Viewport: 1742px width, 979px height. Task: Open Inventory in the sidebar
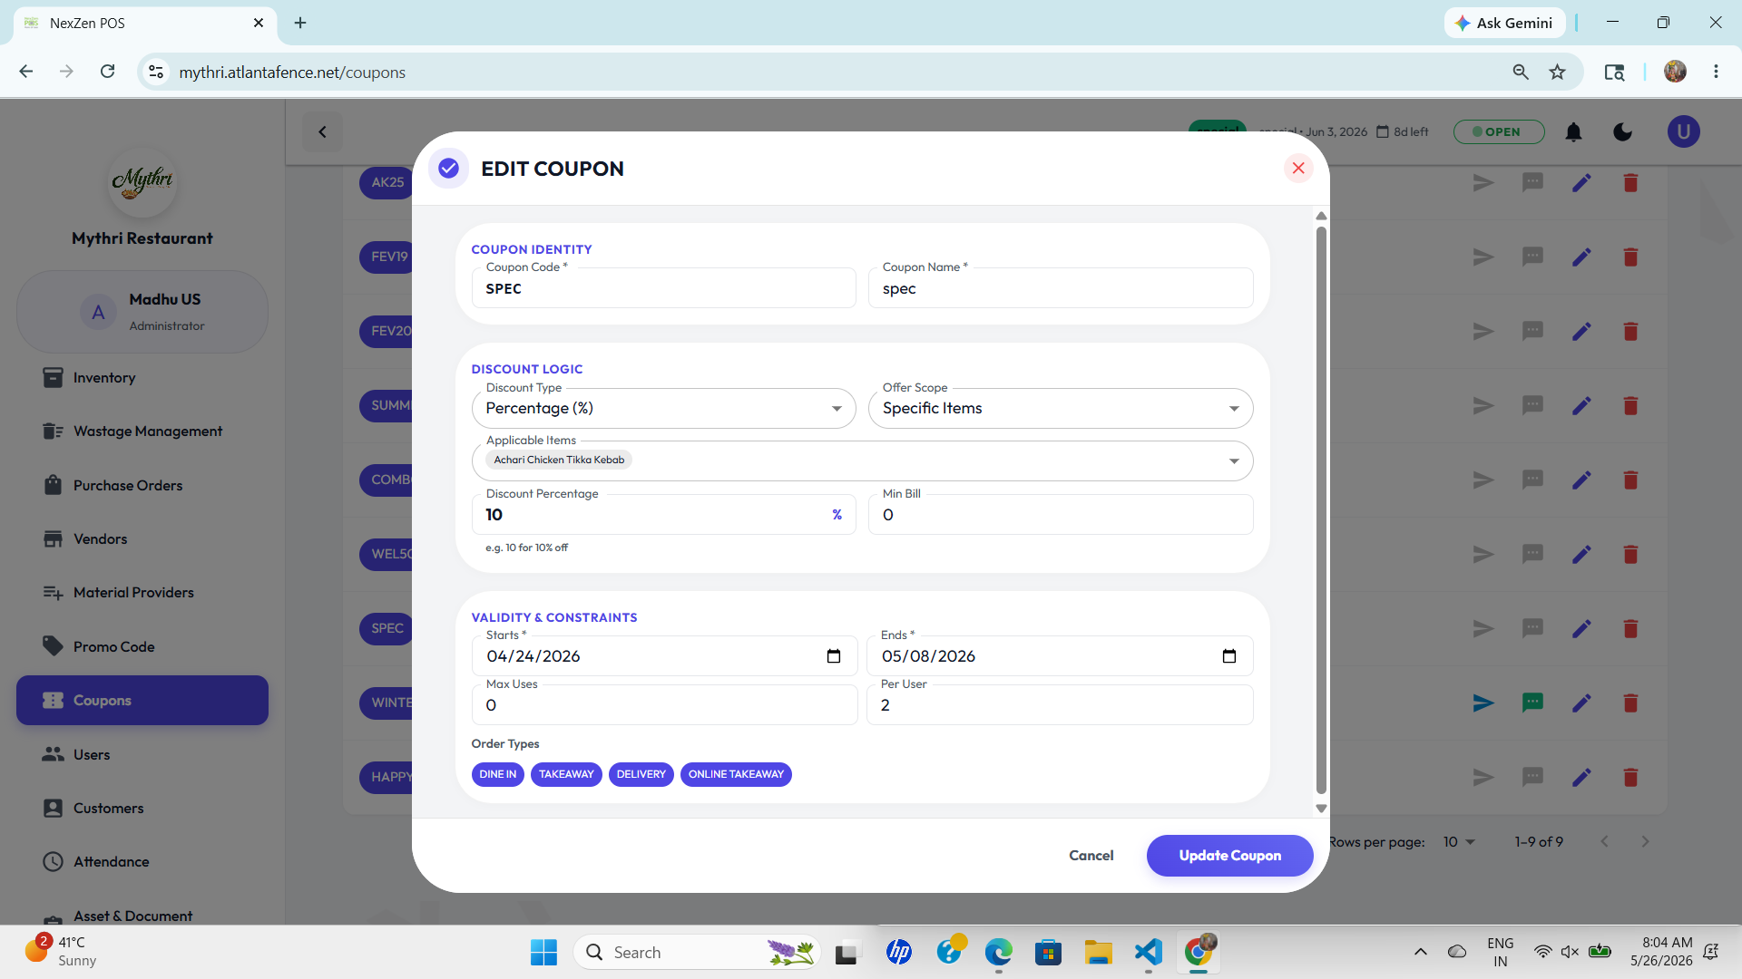(x=142, y=377)
